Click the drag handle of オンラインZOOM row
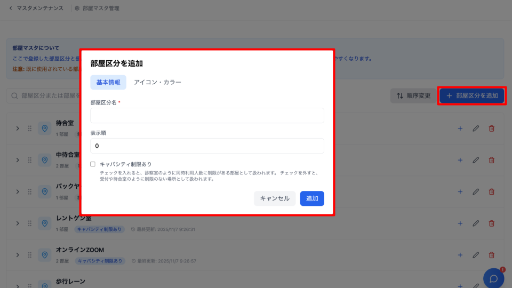 pos(30,255)
